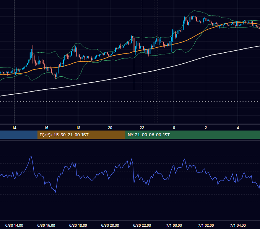Click the 6/30 20:00 date label
Screen dimensions: 260x229
click(x=110, y=225)
